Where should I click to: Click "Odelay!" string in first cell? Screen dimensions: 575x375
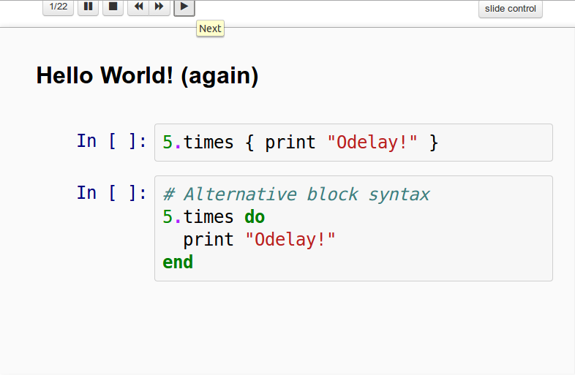point(372,143)
